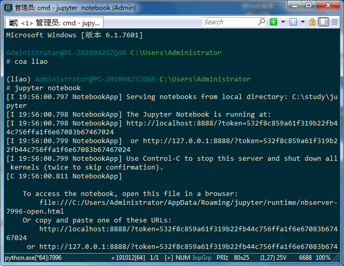Click 'Or copy and paste one of these URLs' line
This screenshot has width=344, height=266.
[x=97, y=220]
